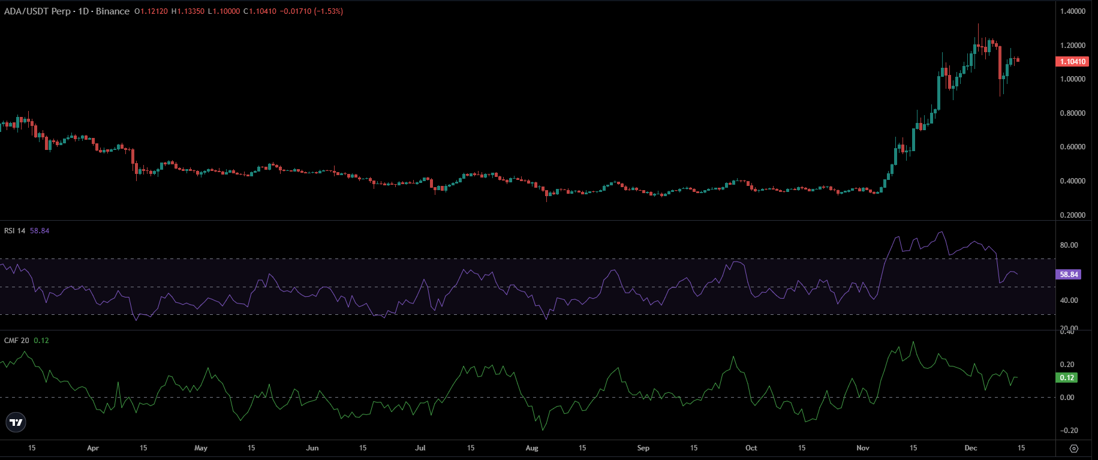Click the Oct label on time axis
The image size is (1098, 460).
point(751,448)
